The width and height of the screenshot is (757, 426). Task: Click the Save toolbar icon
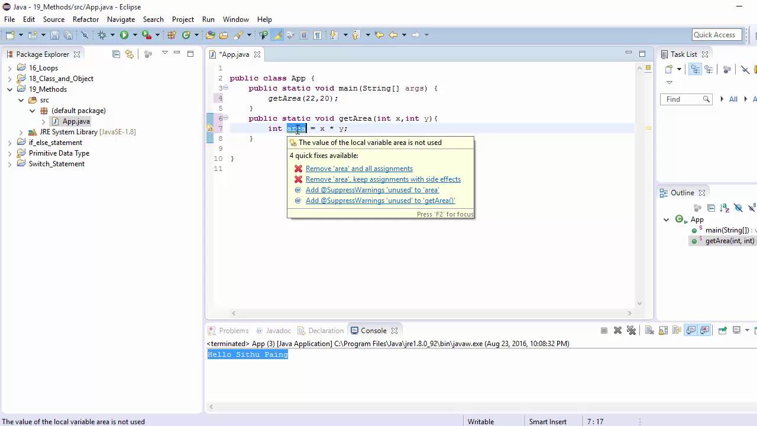pyautogui.click(x=54, y=35)
